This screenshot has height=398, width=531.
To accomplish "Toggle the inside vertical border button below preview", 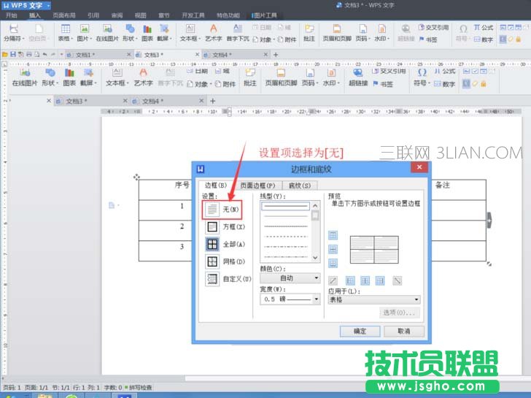I will pos(365,280).
